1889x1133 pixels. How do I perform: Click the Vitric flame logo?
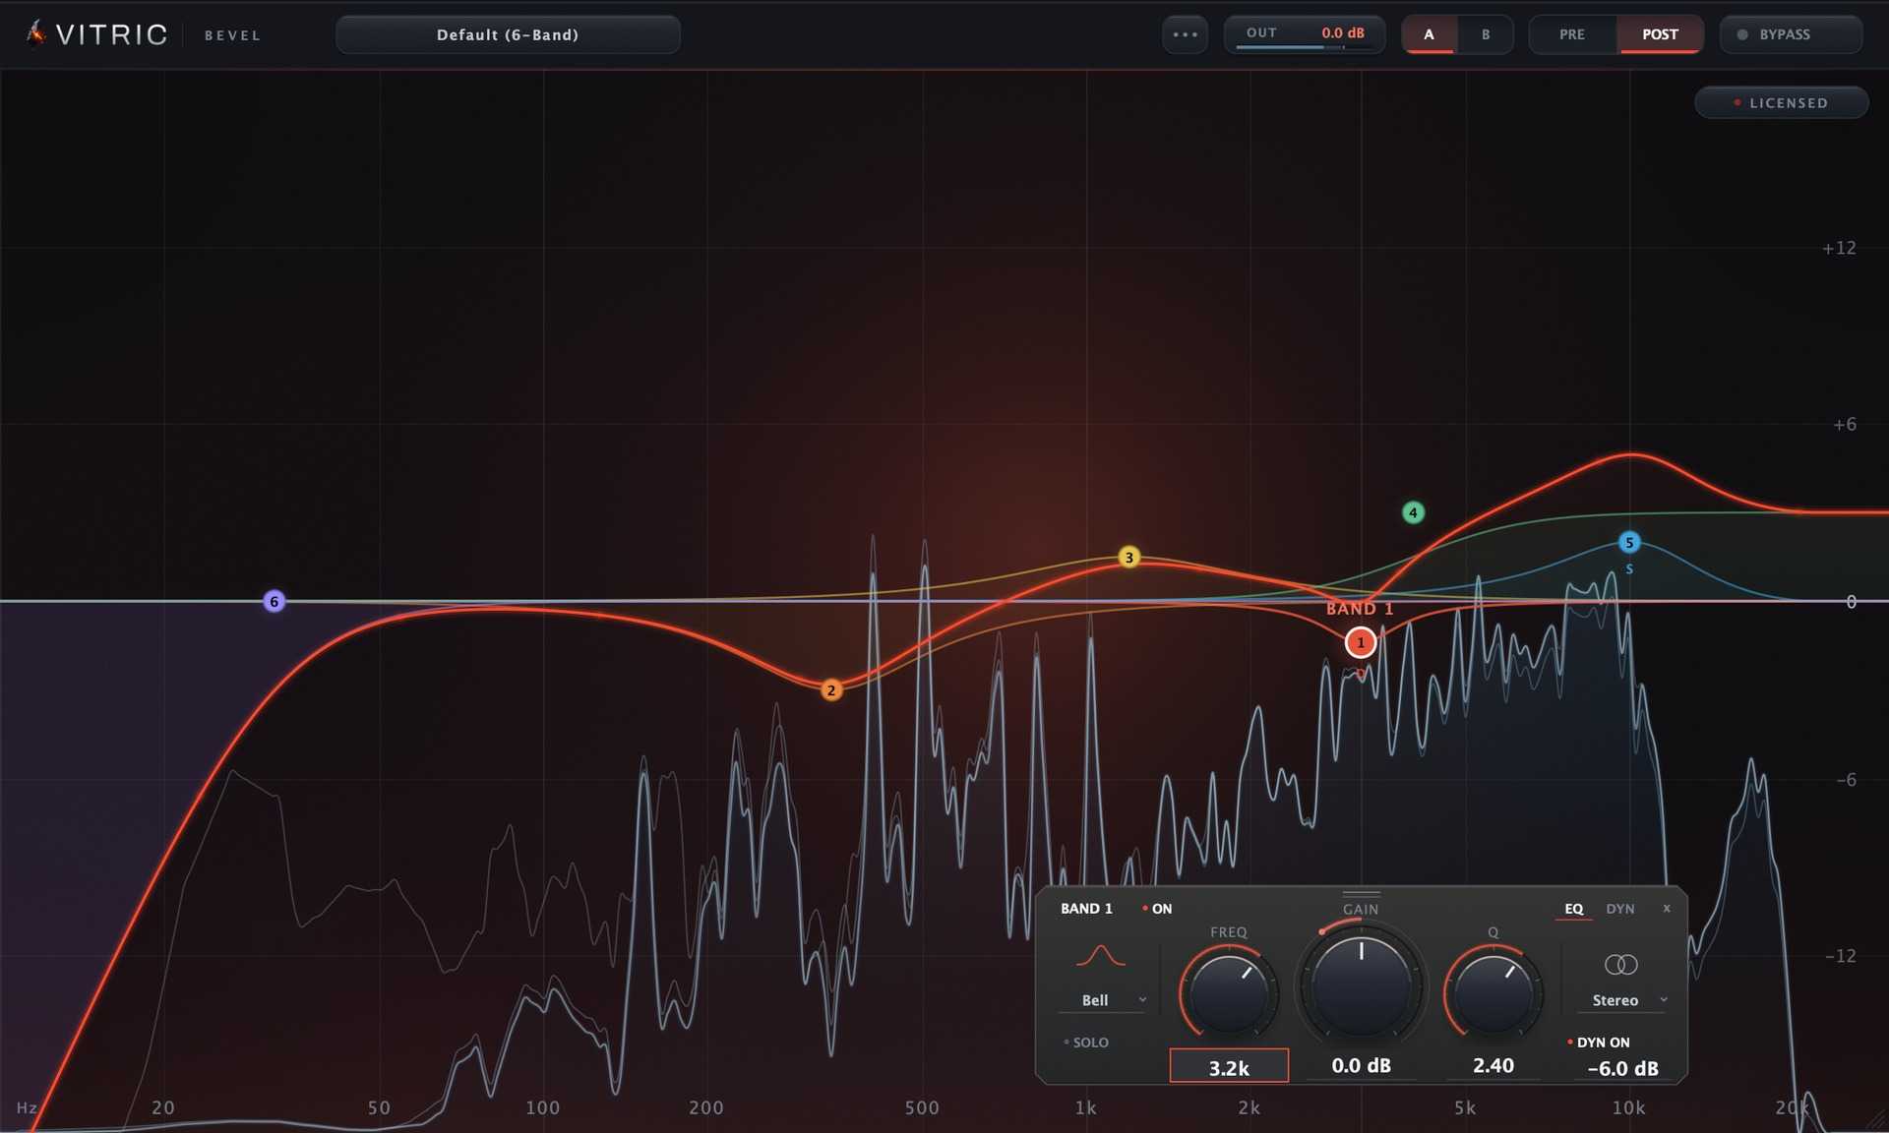(x=36, y=33)
